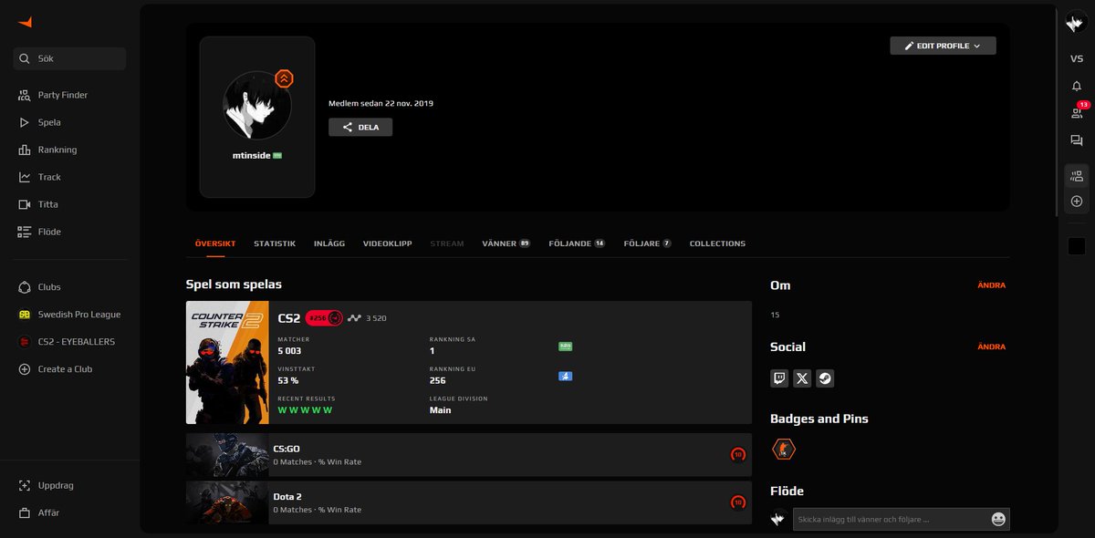The height and width of the screenshot is (538, 1095).
Task: Click the orange hexagon badge under Badges and Pins
Action: 784,449
